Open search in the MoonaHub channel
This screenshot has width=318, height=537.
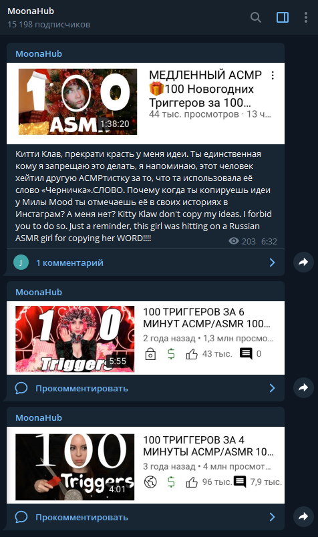[x=256, y=17]
